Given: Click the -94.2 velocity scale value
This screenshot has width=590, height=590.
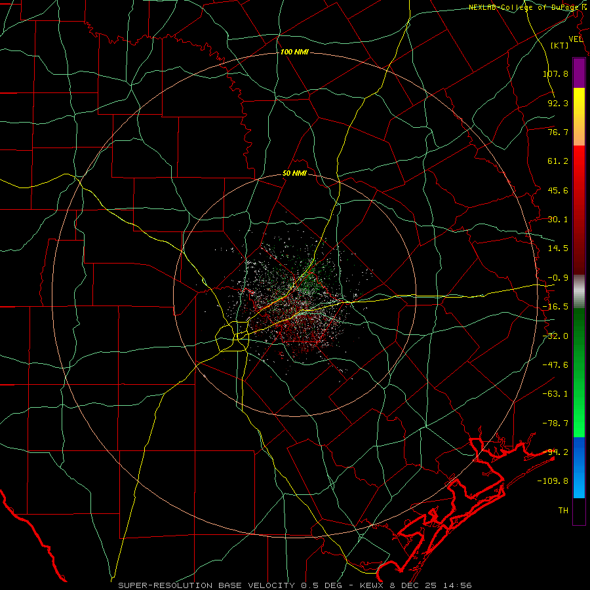Looking at the screenshot, I should coord(555,452).
